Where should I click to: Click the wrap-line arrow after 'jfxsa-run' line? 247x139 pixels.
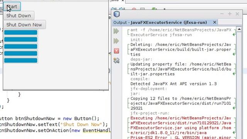(x=234, y=34)
